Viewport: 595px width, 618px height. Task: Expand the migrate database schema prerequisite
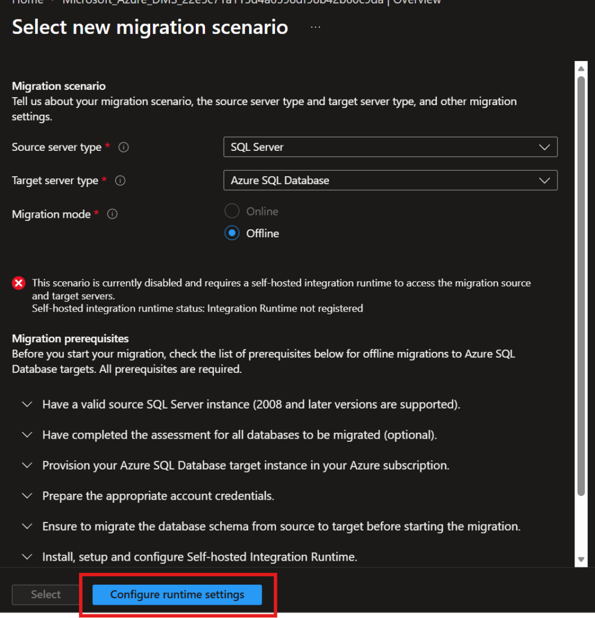27,526
